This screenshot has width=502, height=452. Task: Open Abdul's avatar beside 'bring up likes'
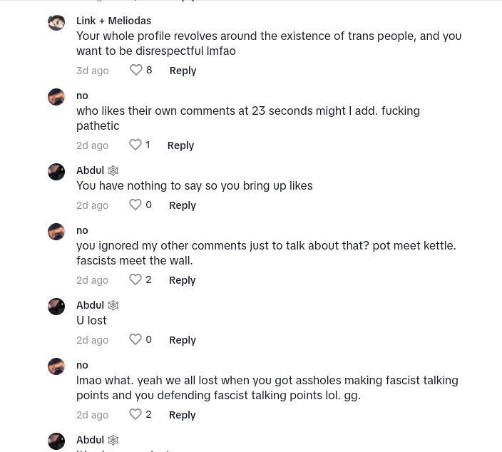coord(56,172)
